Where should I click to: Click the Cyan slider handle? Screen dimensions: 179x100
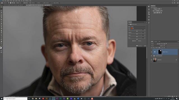pos(137,31)
